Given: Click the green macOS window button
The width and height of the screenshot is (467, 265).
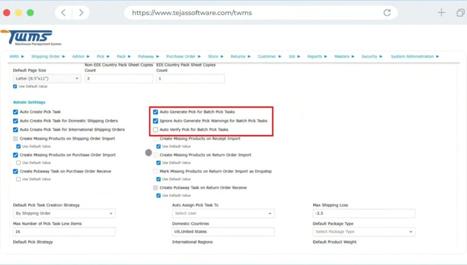Looking at the screenshot, I should tap(30, 12).
